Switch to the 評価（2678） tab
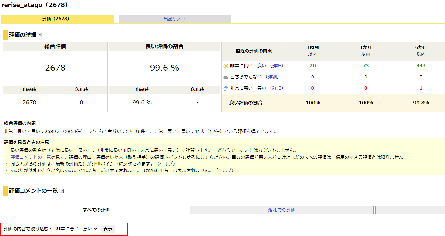The image size is (445, 236). click(x=57, y=19)
